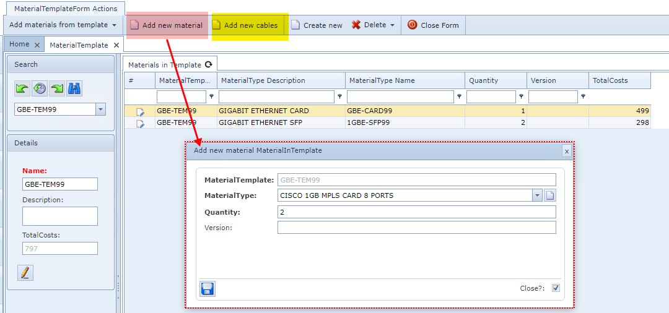Click the Close Form button
The height and width of the screenshot is (313, 669).
click(434, 25)
